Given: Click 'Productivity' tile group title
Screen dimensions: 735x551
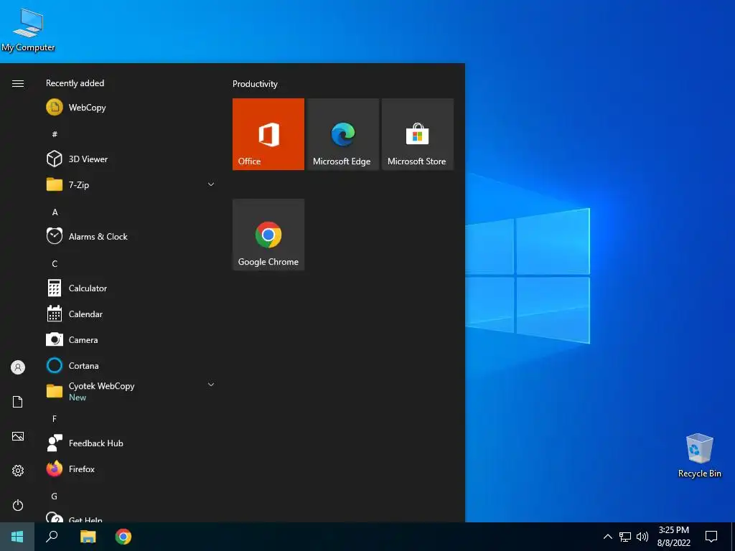Looking at the screenshot, I should coord(255,84).
